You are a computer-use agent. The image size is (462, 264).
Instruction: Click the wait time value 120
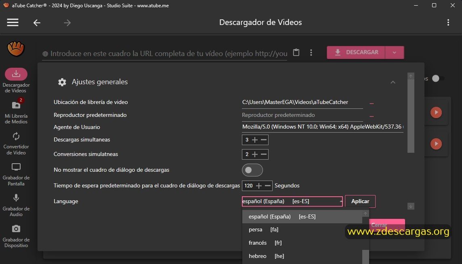click(248, 185)
